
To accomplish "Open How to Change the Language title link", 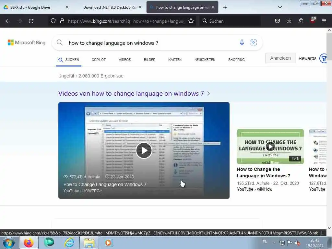I will click(264, 172).
